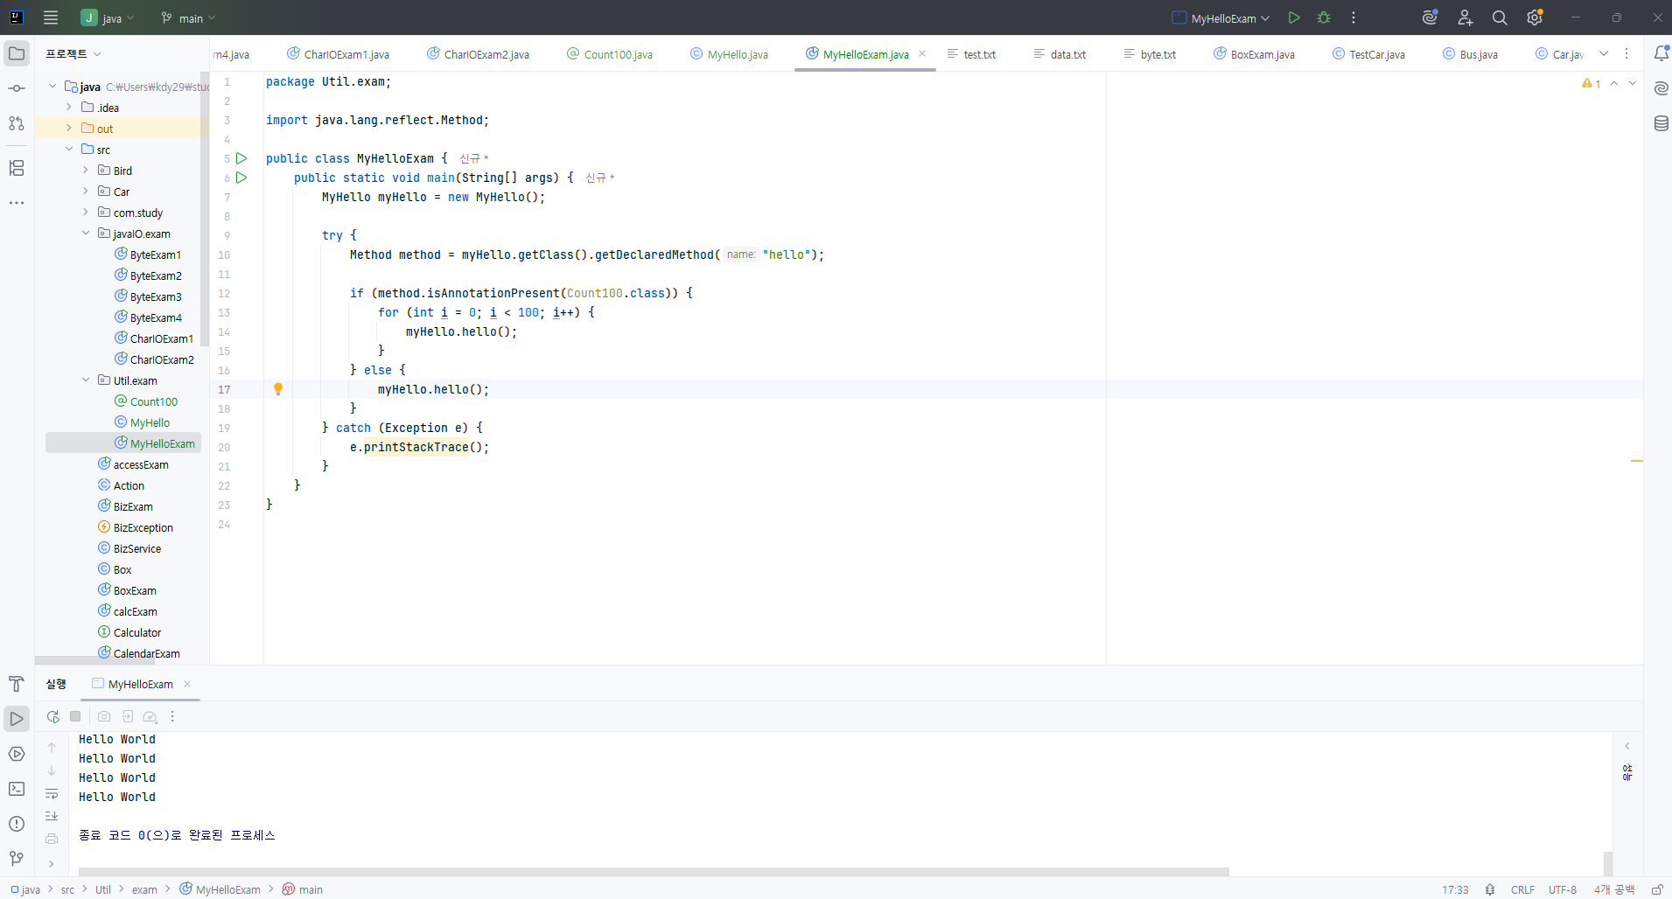
Task: Click CRLF line separator in status bar
Action: click(1522, 889)
